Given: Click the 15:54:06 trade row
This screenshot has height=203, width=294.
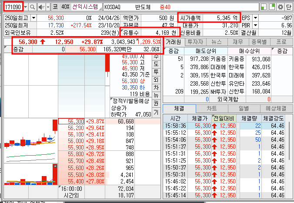Looking at the screenshot, I should (x=224, y=140).
